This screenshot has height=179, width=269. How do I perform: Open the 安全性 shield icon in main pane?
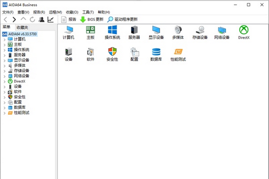[112, 54]
